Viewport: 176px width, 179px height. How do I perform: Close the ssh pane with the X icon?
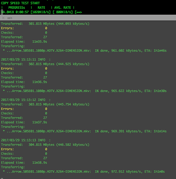pyautogui.click(x=3, y=18)
